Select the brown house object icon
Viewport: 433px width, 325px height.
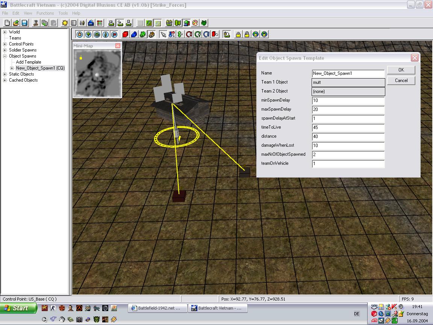click(151, 34)
